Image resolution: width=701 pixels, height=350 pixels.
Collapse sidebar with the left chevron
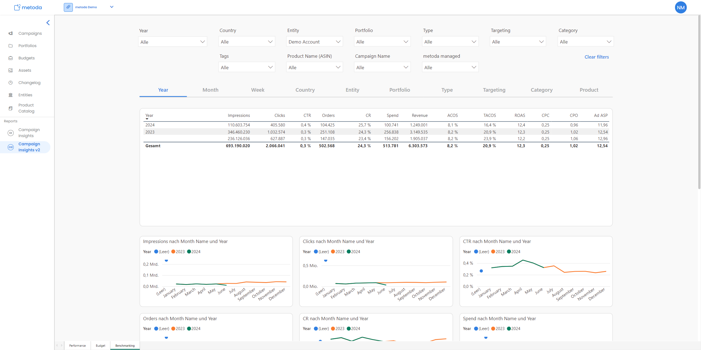(x=48, y=23)
